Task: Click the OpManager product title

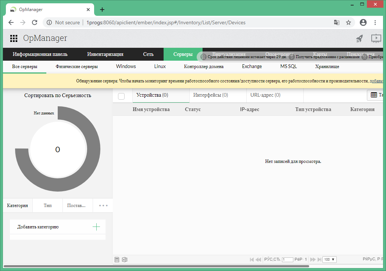Action: [x=45, y=38]
